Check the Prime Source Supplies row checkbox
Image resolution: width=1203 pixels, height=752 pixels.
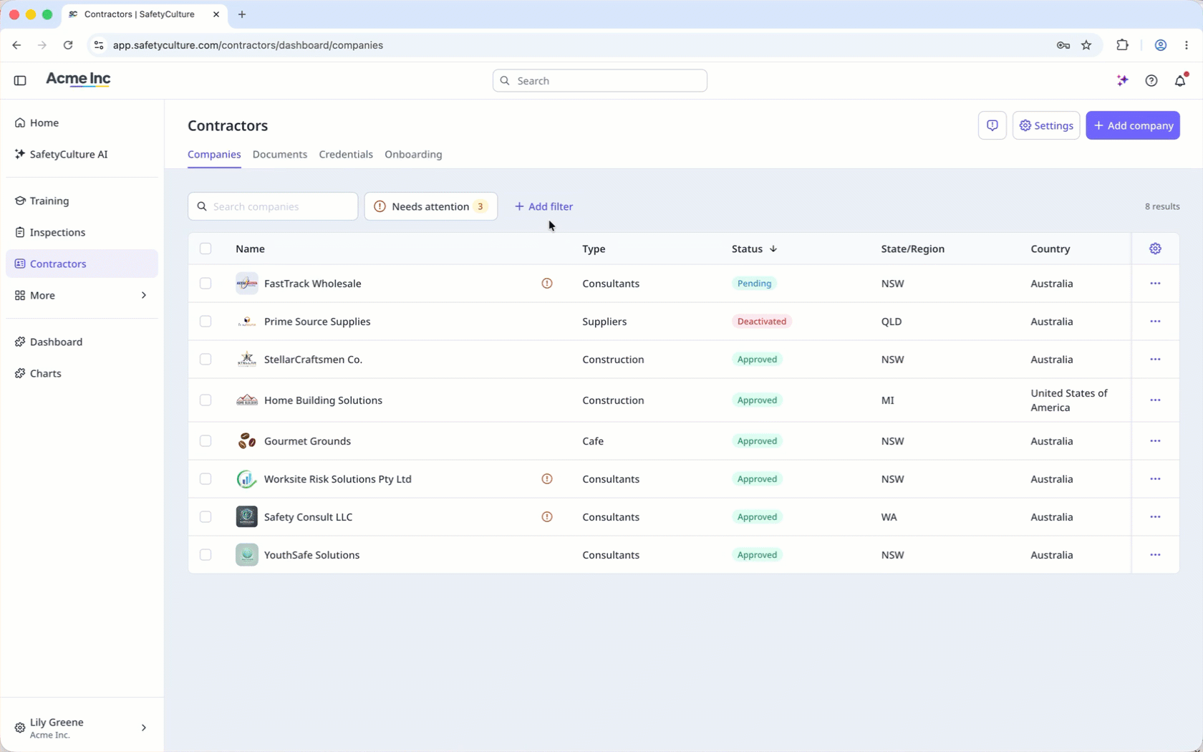coord(206,322)
